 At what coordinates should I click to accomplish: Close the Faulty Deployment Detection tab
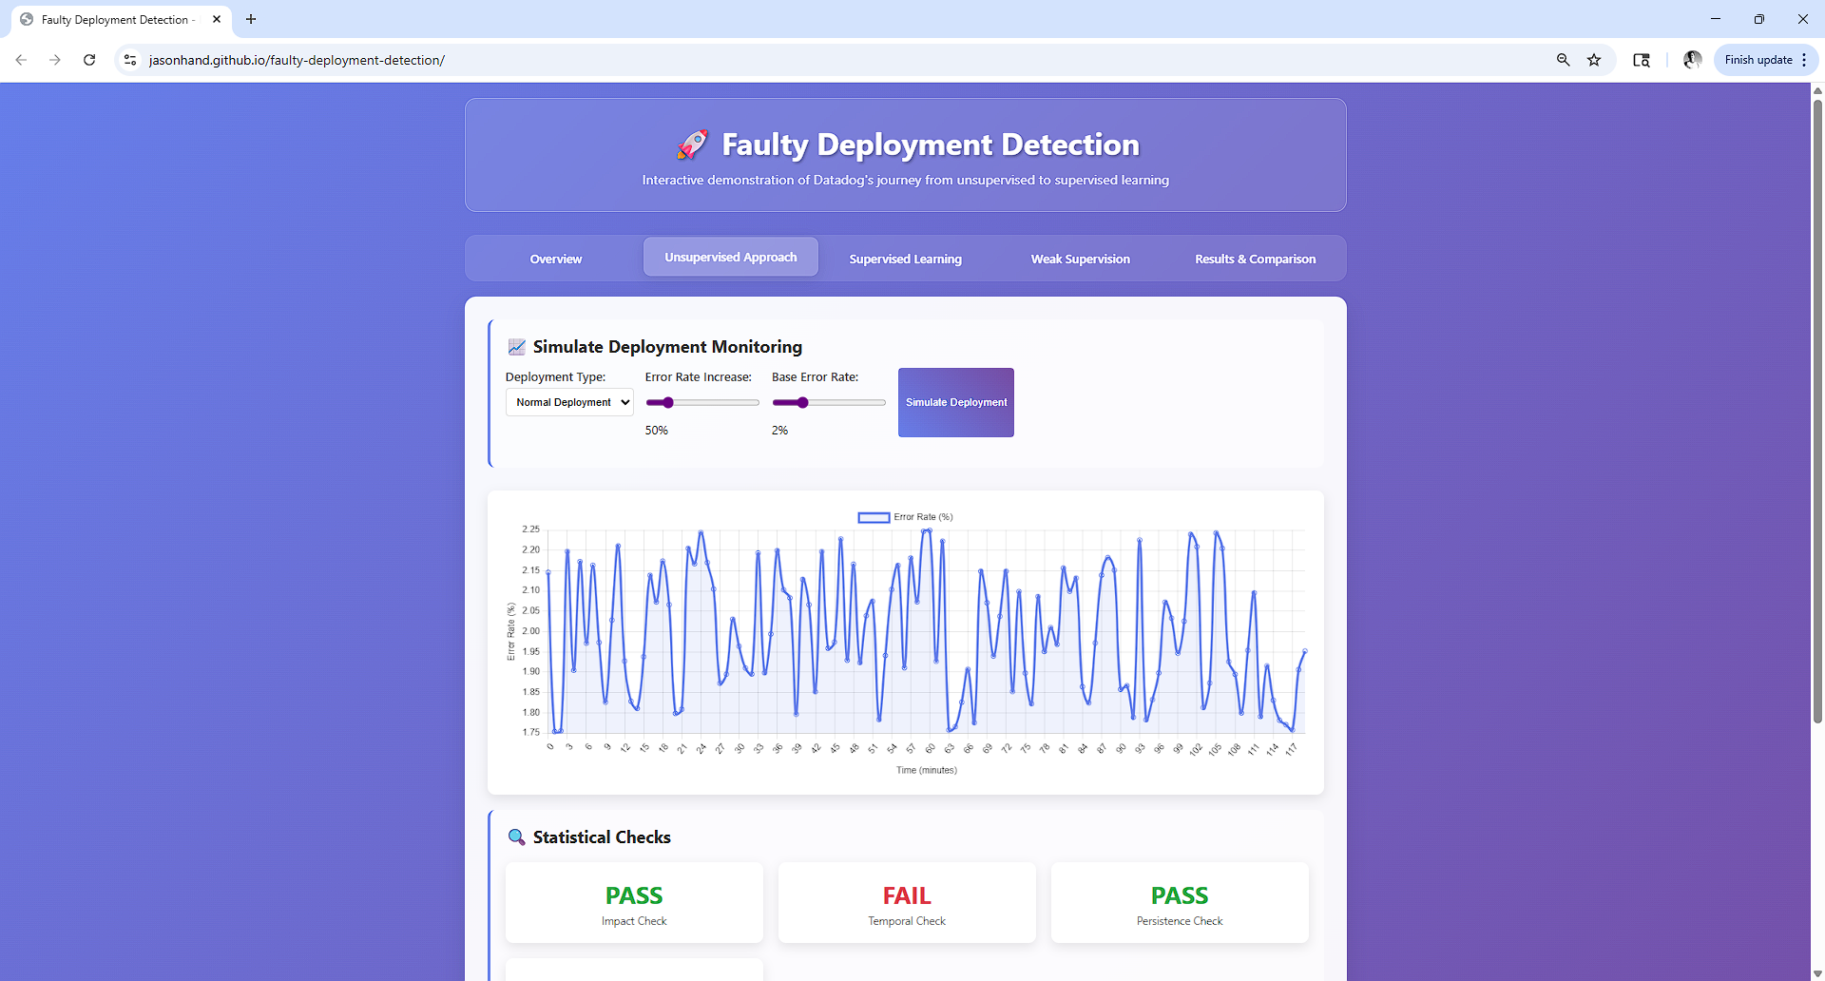pos(217,19)
